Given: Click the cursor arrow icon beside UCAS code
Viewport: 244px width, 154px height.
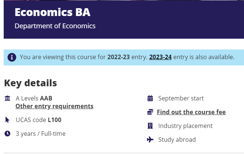Looking at the screenshot, I should click(7, 120).
